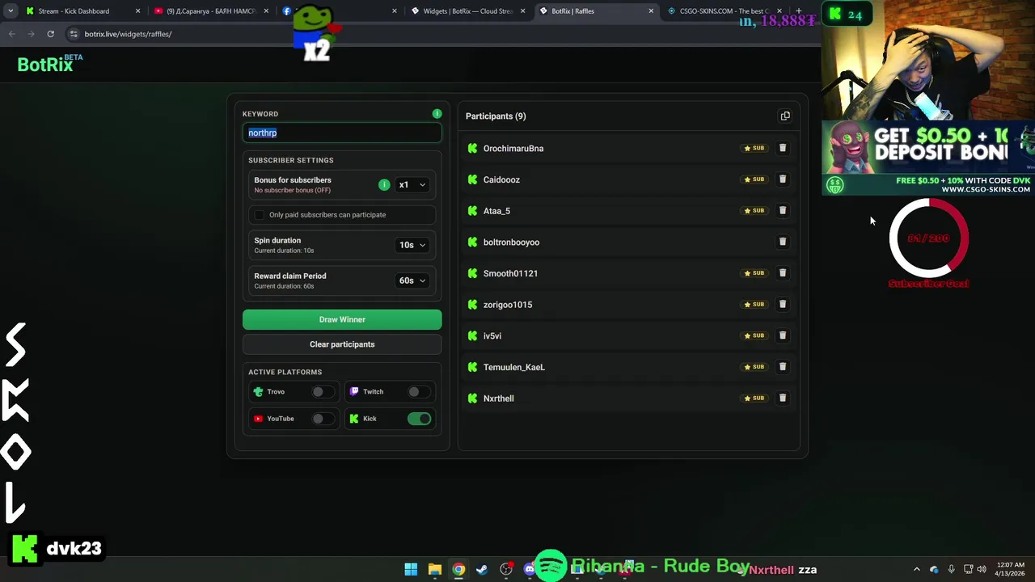
Task: Select the BotRix | Raffles tab
Action: coord(594,11)
